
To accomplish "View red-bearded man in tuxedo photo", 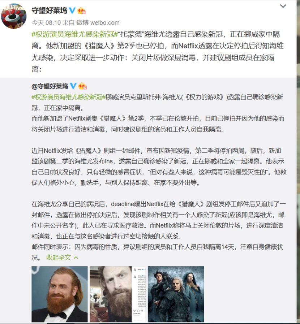I will click(x=60, y=294).
